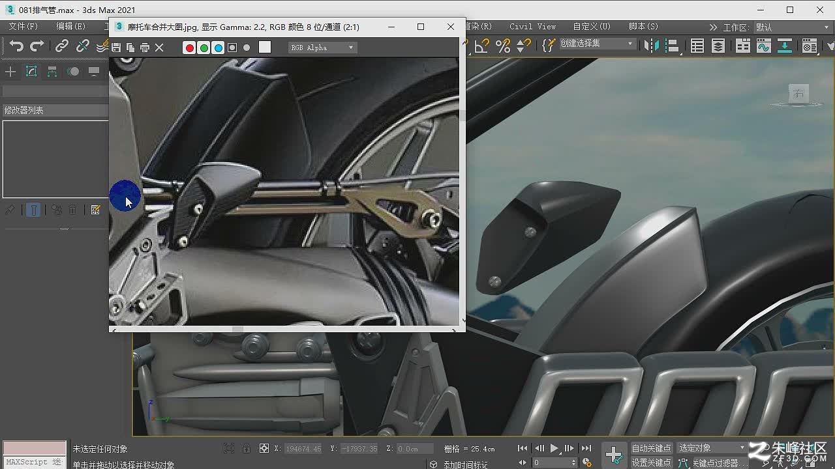This screenshot has width=835, height=469.
Task: Open the 选定对象 key filter dropdown
Action: tap(711, 448)
